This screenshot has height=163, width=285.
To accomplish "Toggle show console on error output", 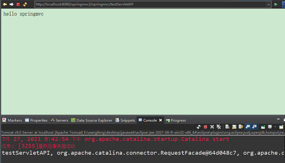I will pyautogui.click(x=254, y=127).
